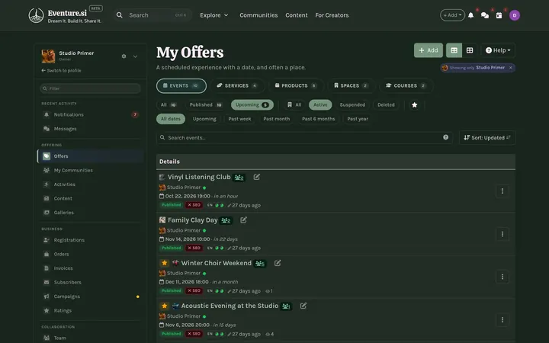Change the Sort: Updated order
The image size is (549, 343).
[487, 138]
